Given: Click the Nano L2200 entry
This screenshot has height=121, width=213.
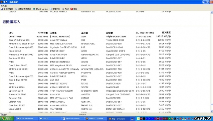Looking at the screenshot, I should pos(15,109).
